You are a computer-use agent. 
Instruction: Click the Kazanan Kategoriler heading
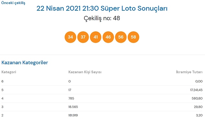[x=25, y=63]
